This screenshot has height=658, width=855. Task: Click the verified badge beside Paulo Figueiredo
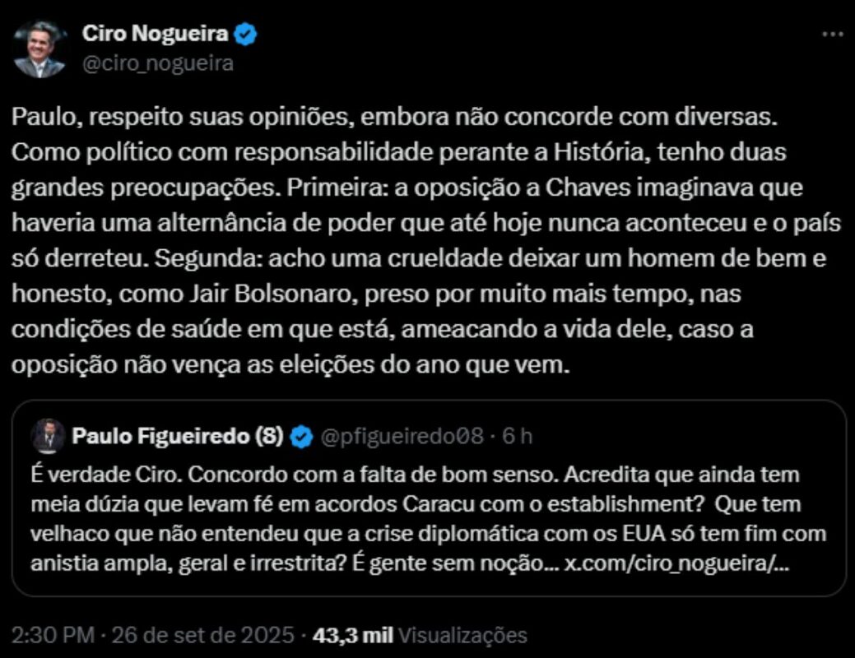pos(301,437)
